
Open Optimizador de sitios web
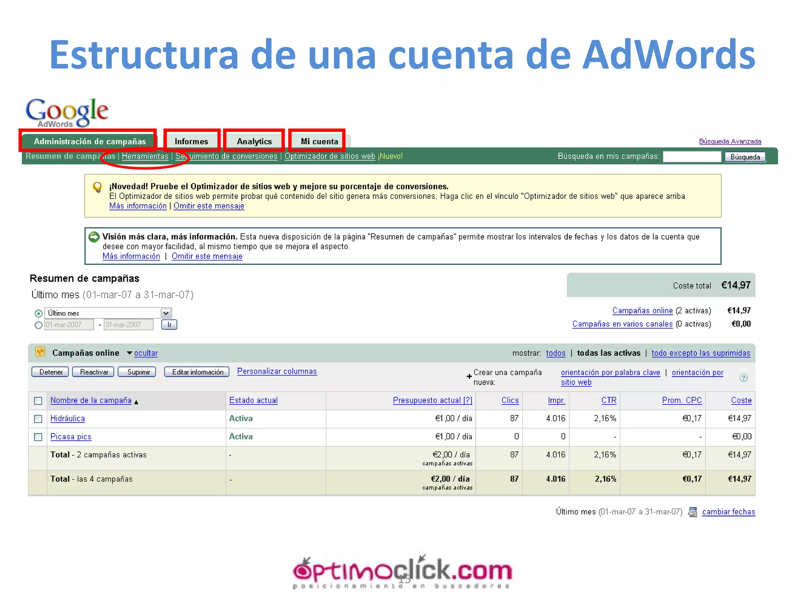click(330, 156)
